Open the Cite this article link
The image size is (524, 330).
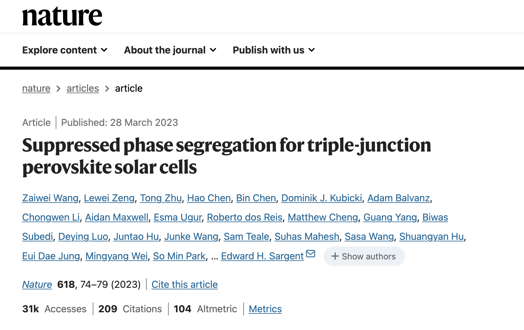point(185,284)
